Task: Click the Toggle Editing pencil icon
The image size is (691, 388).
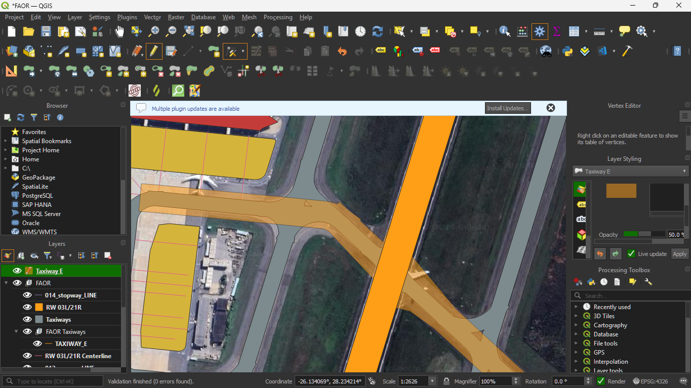Action: pyautogui.click(x=154, y=51)
